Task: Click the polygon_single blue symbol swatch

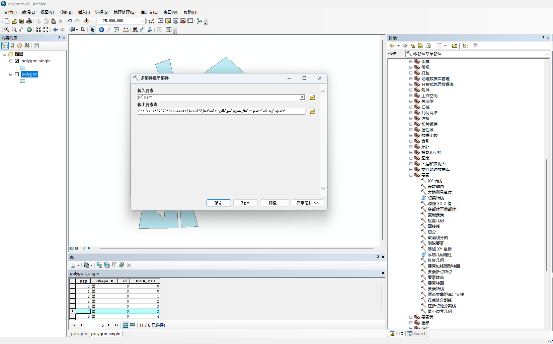Action: [23, 67]
